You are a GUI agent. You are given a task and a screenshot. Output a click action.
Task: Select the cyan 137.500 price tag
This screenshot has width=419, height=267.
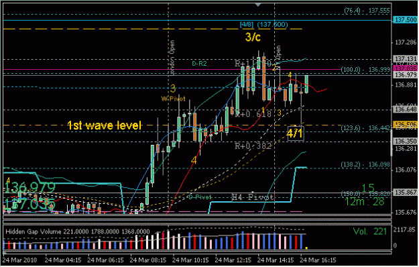[405, 19]
